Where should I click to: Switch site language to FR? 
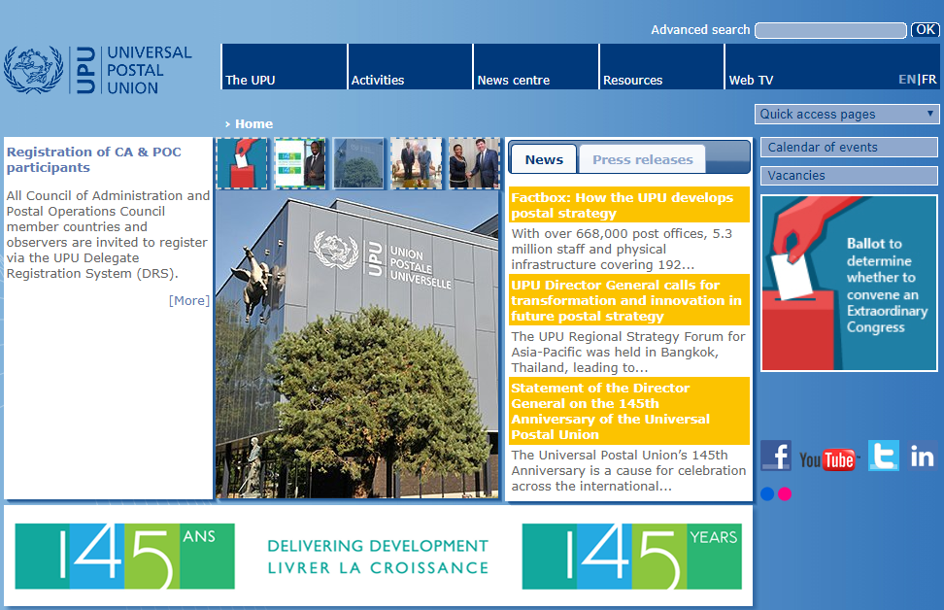[929, 80]
